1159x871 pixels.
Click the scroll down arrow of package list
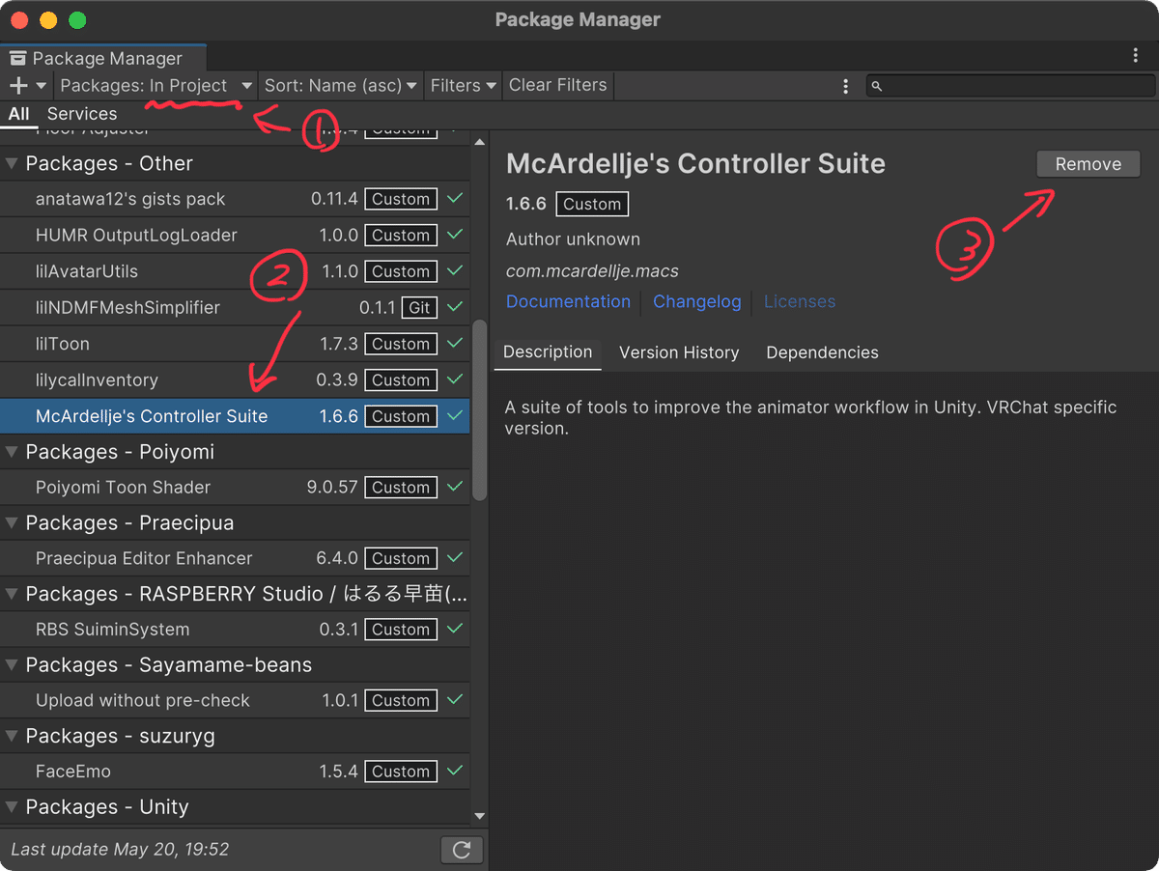pyautogui.click(x=479, y=817)
